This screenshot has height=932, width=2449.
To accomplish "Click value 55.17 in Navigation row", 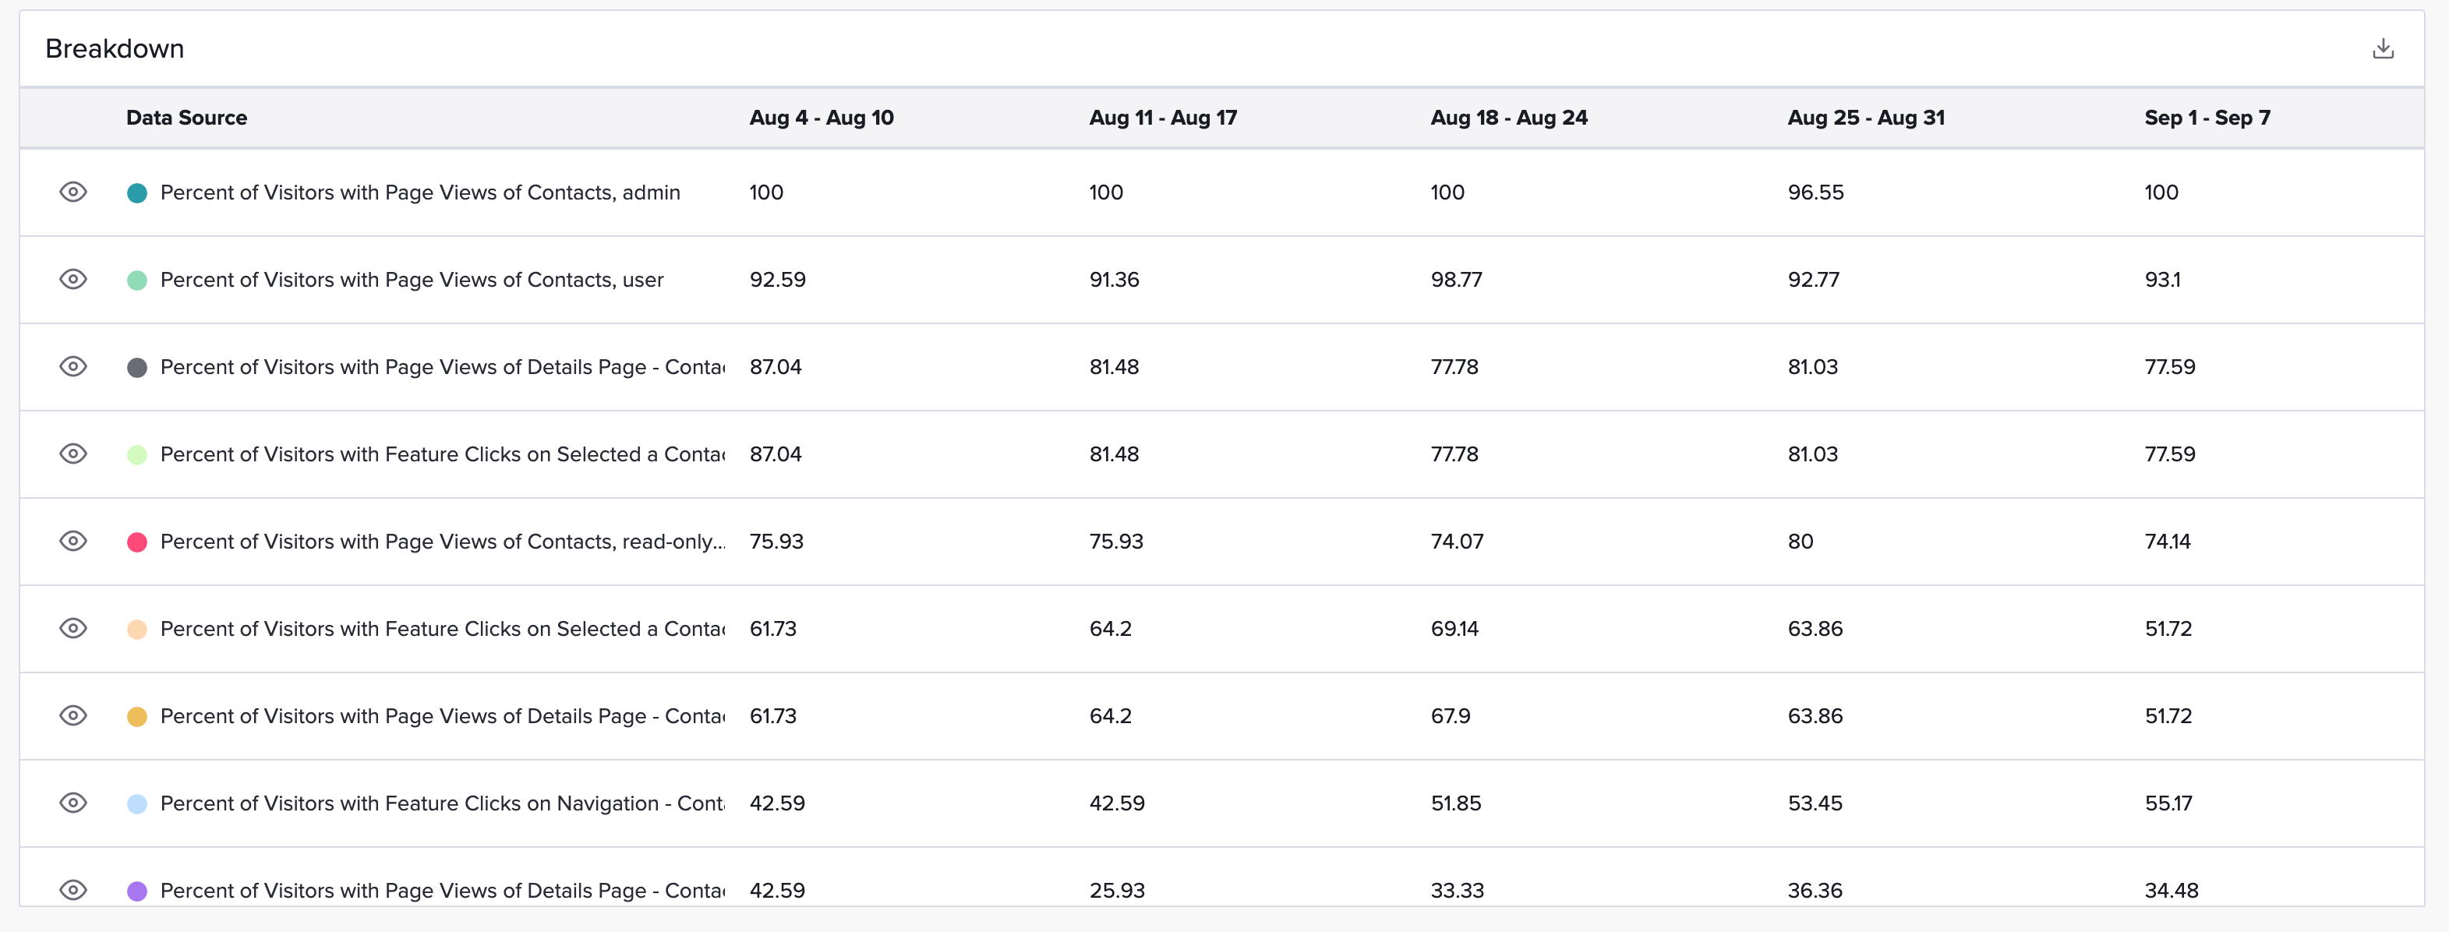I will click(x=2168, y=805).
